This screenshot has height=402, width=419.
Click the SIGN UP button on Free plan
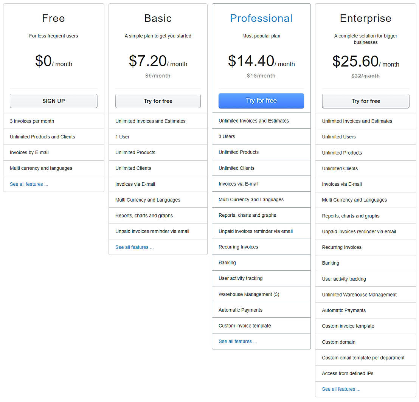[x=53, y=101]
